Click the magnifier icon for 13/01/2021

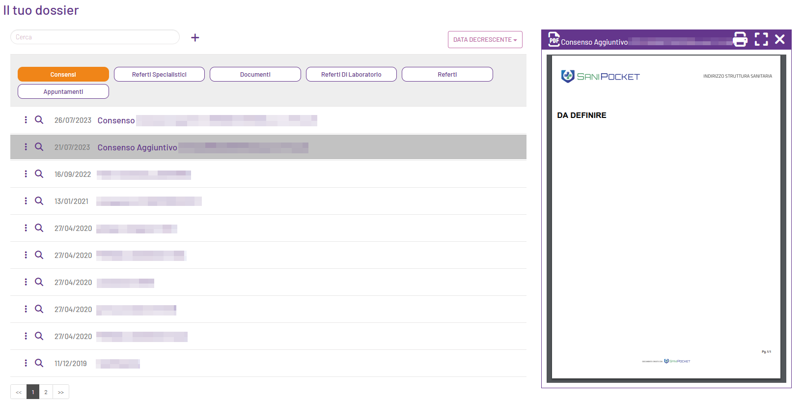(39, 201)
